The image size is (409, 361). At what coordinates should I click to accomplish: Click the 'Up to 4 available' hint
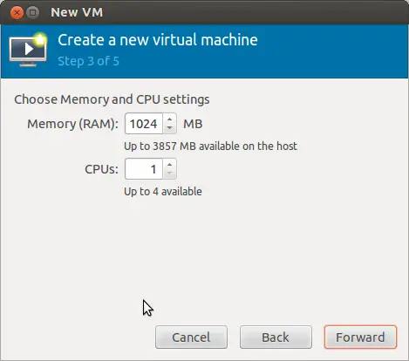(163, 192)
